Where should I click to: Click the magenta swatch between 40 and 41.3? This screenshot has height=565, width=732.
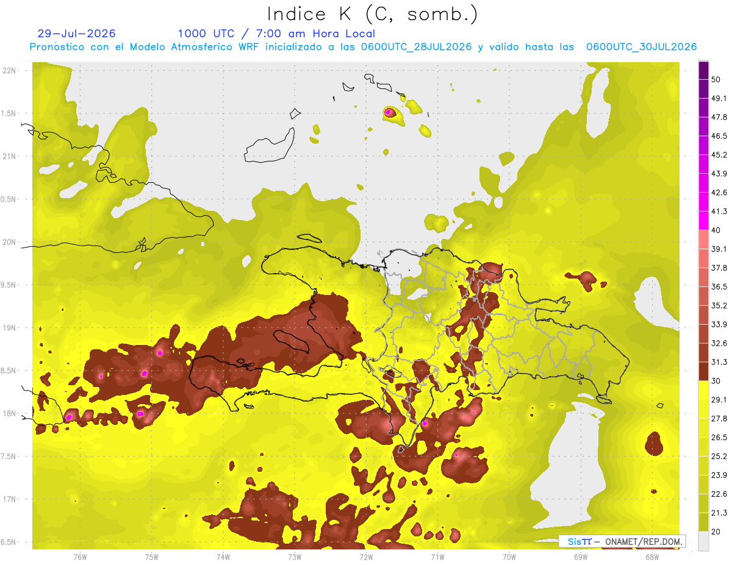tap(704, 221)
